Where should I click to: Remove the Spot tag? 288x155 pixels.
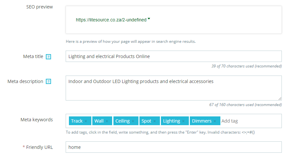(154, 121)
